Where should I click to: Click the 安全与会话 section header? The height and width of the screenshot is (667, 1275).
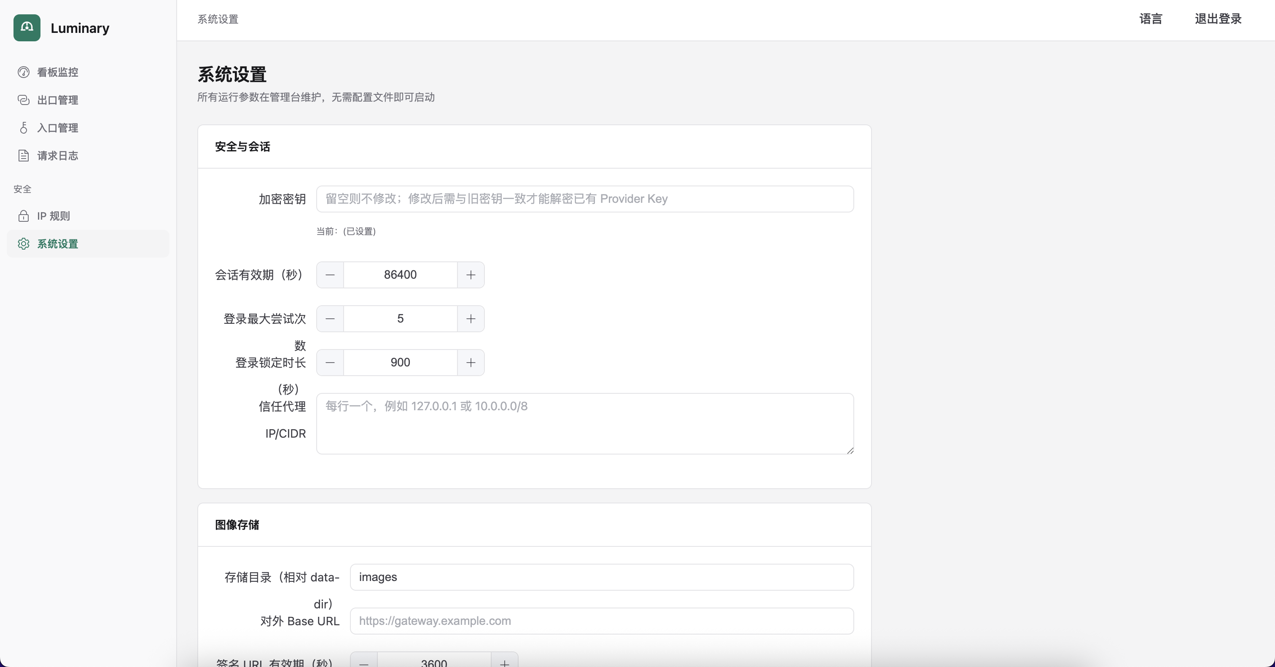point(242,146)
